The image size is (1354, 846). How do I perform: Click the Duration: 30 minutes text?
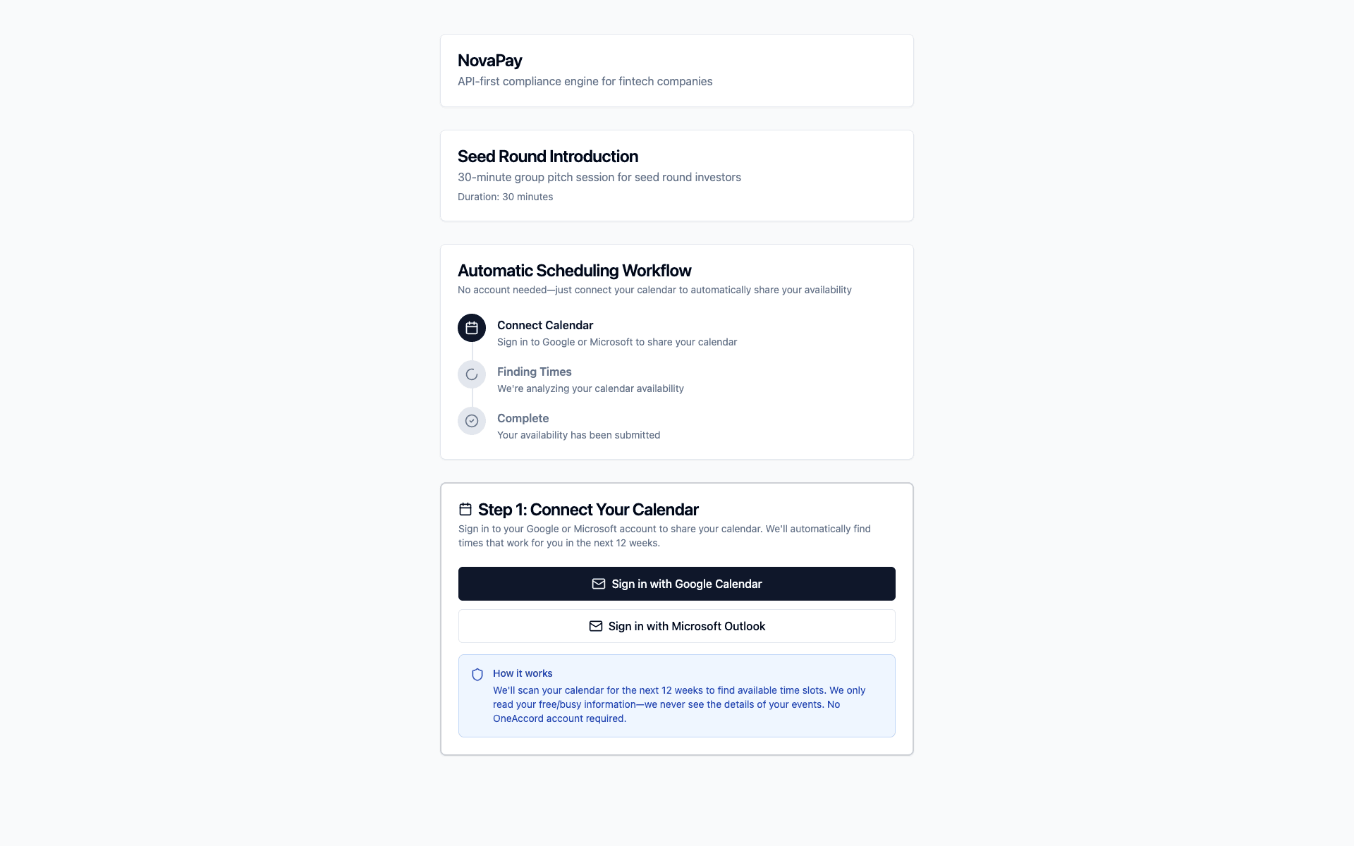[505, 197]
